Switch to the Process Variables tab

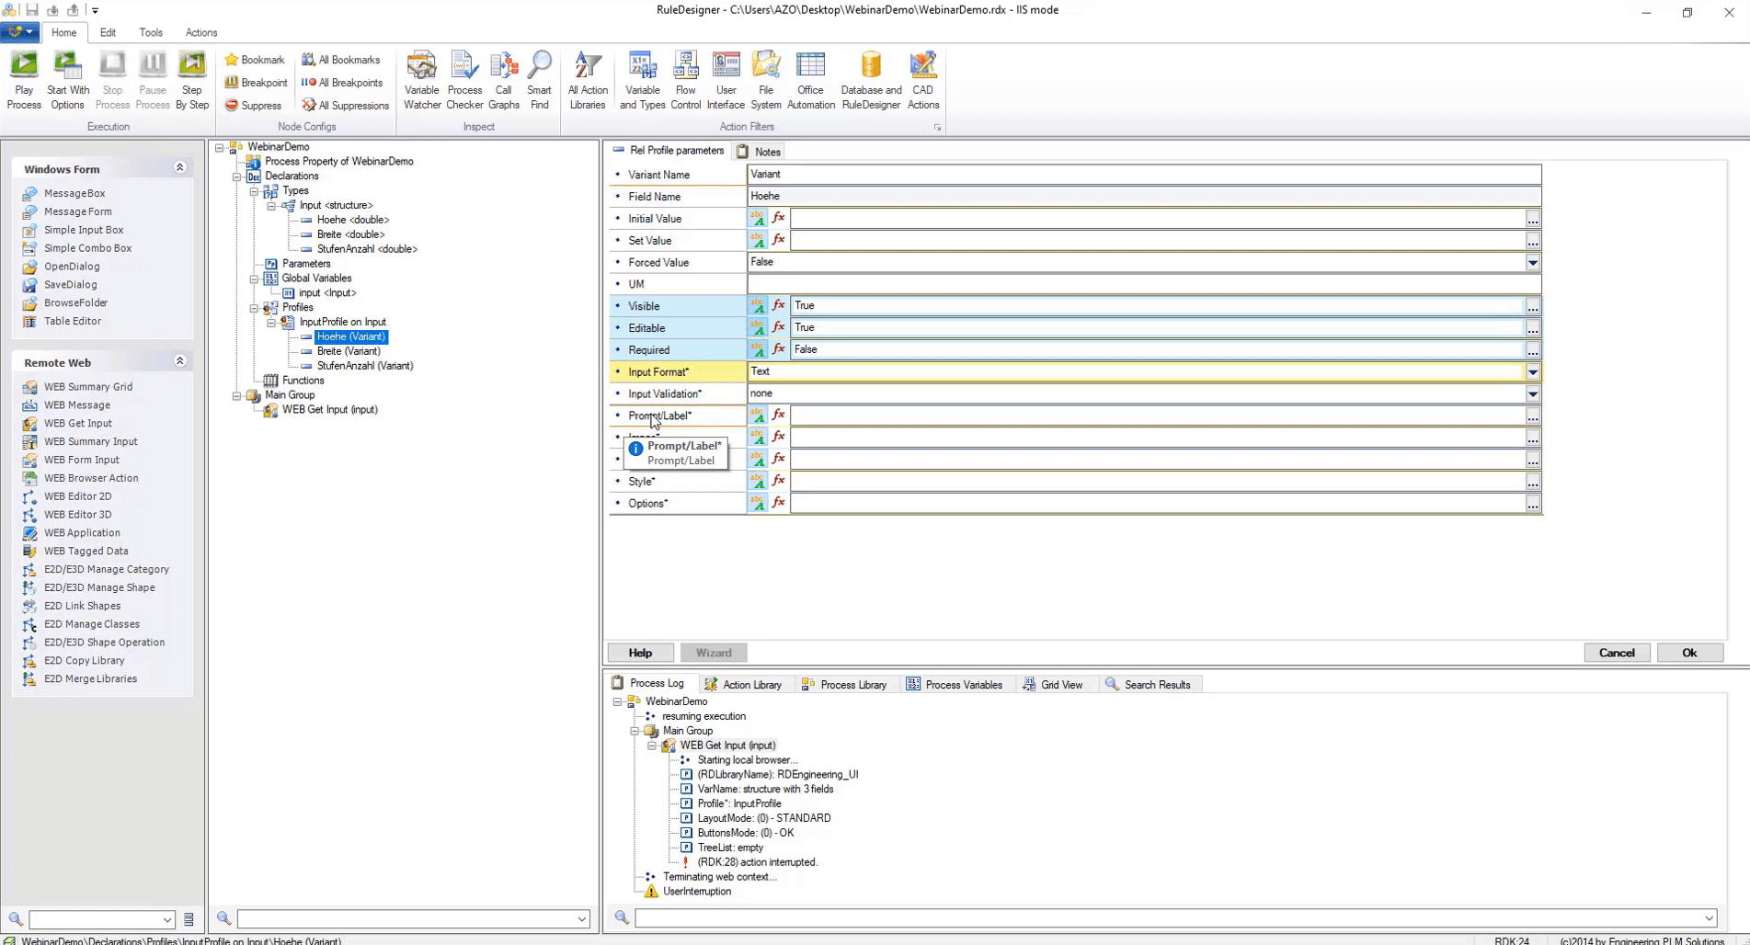pyautogui.click(x=963, y=684)
